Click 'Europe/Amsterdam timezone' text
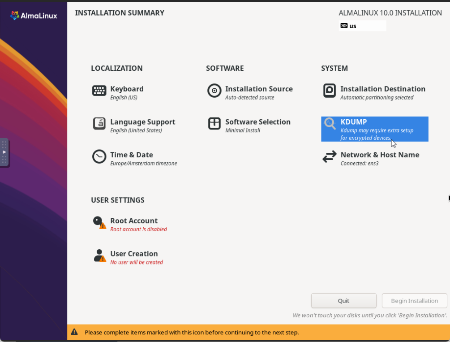450x342 pixels. tap(143, 163)
